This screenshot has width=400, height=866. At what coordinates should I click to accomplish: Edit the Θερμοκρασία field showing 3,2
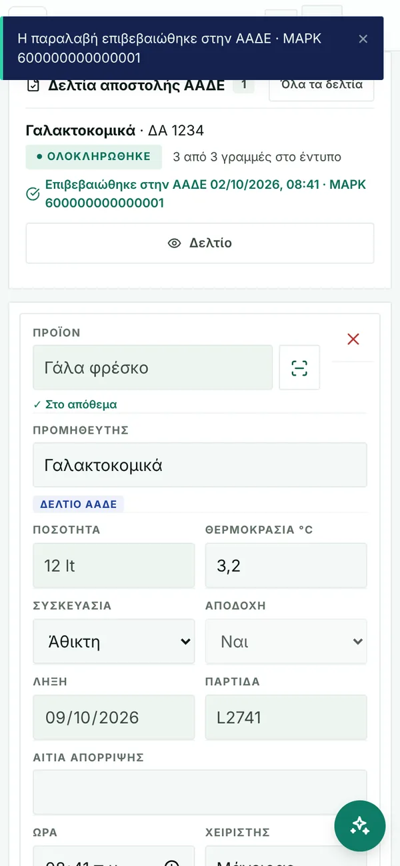pyautogui.click(x=286, y=565)
